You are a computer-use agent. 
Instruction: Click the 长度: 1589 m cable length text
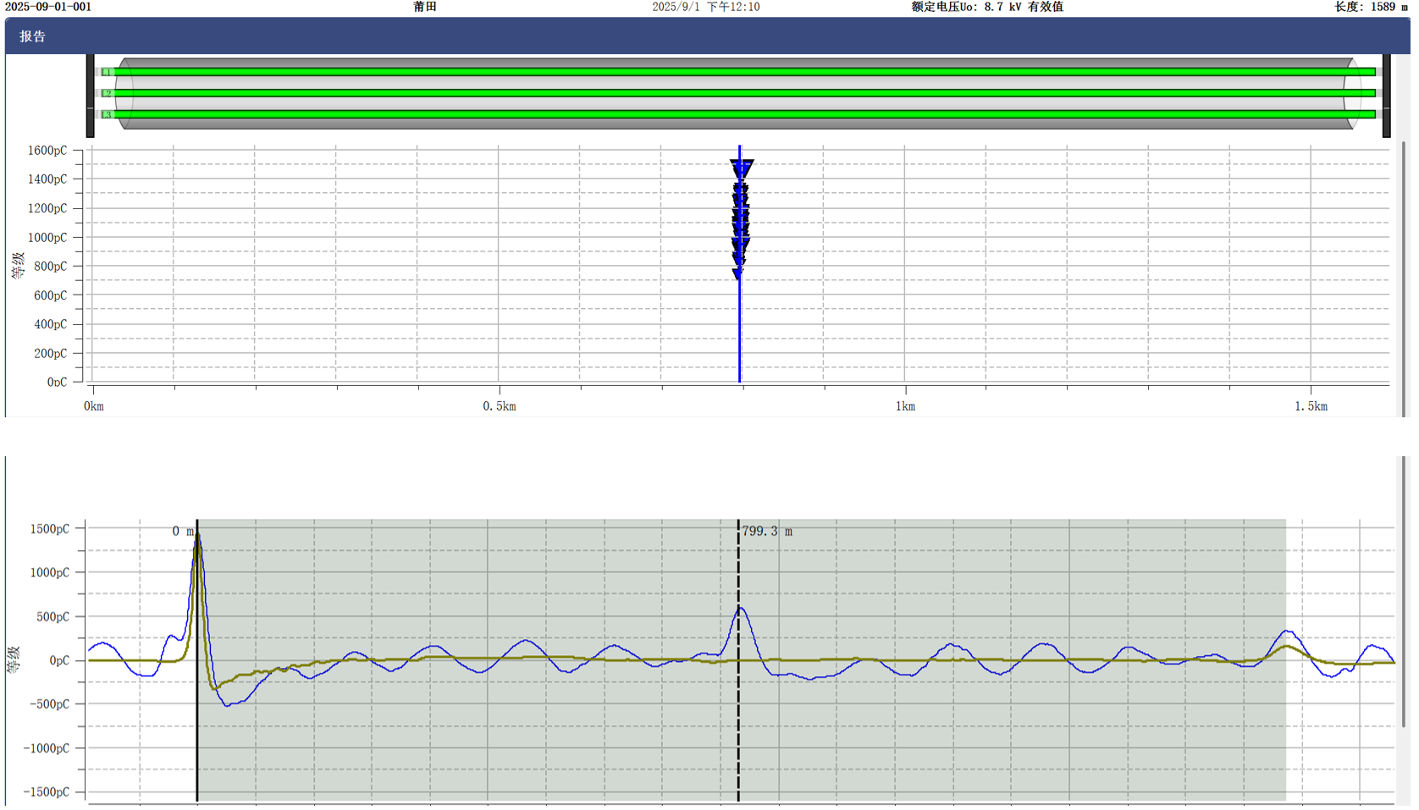(1371, 7)
